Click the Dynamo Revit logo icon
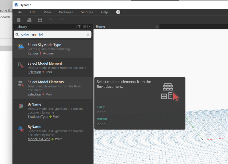Viewport: 228px width, 164px height. point(17,5)
